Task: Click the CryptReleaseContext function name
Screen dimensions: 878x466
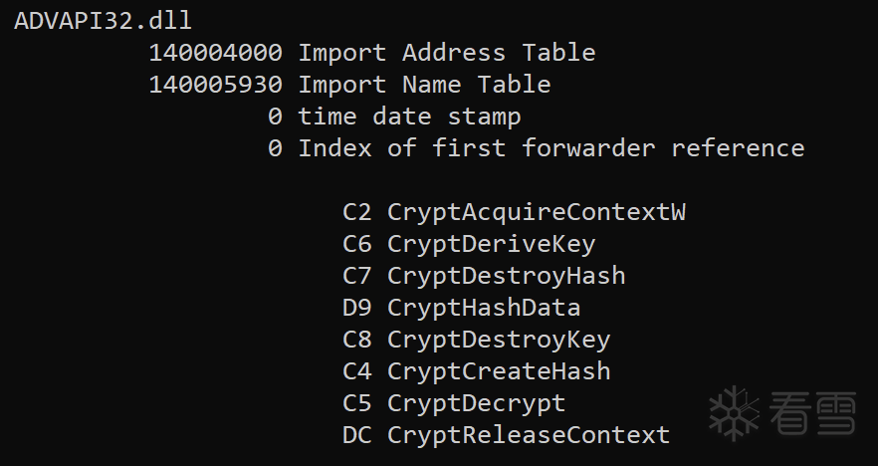Action: click(528, 435)
